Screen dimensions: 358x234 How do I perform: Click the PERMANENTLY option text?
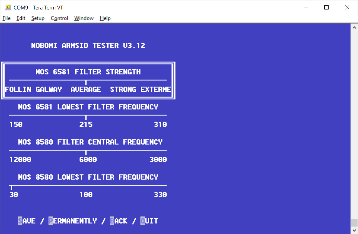(73, 221)
